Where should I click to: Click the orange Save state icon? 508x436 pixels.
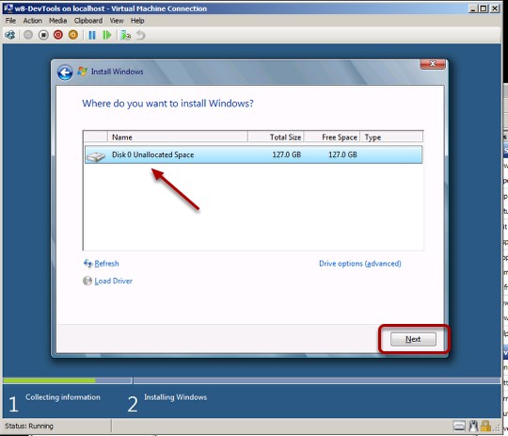(73, 35)
